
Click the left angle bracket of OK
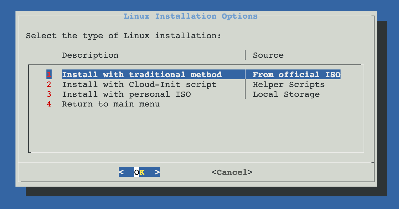point(121,172)
